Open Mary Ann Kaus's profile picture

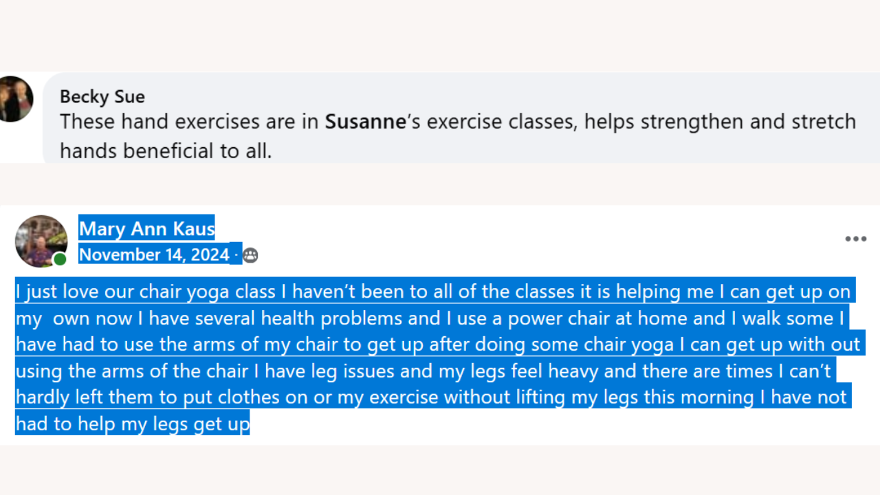pyautogui.click(x=41, y=240)
